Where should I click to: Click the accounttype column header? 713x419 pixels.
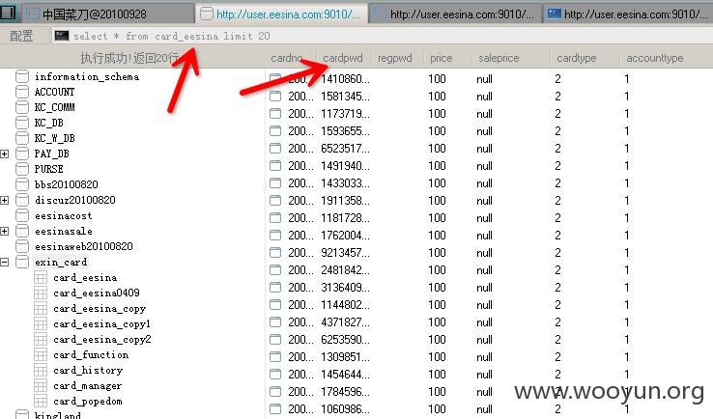(655, 58)
